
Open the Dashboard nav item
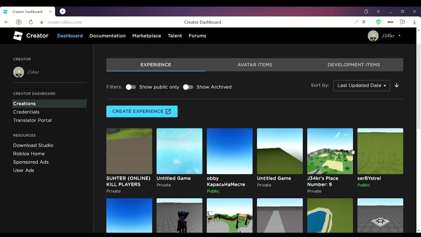[70, 36]
